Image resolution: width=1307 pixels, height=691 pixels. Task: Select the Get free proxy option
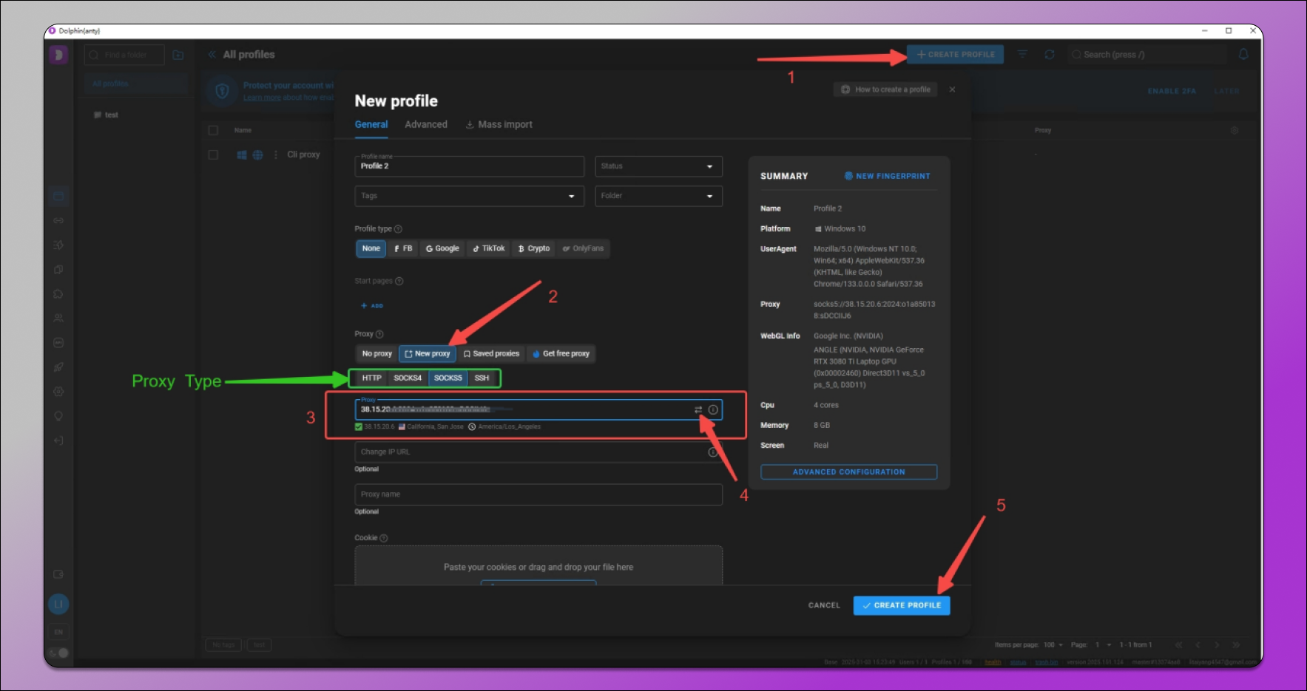click(x=561, y=354)
